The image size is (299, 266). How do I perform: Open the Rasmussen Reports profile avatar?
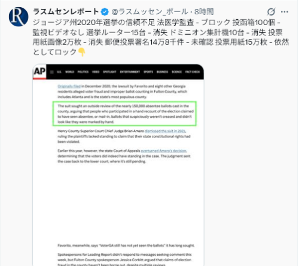click(19, 17)
